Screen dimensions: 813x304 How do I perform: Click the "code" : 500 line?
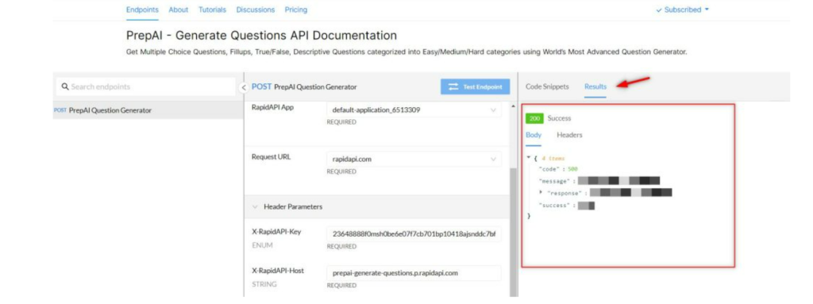click(558, 169)
